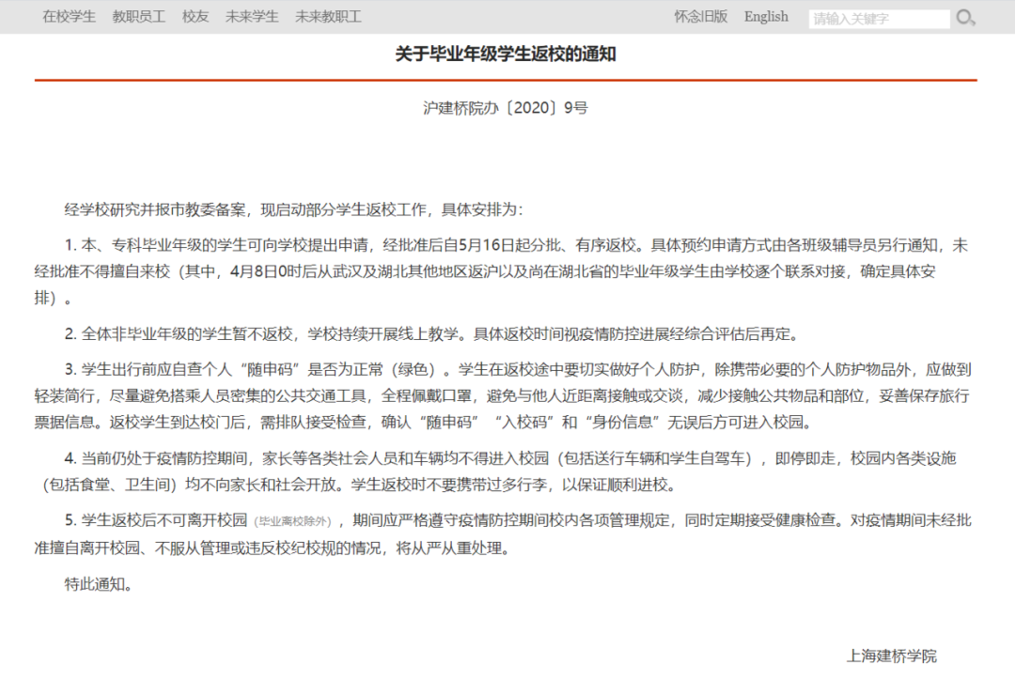Click item 4 about 当前仍处于疫情防控期间
1015x679 pixels.
(496, 471)
